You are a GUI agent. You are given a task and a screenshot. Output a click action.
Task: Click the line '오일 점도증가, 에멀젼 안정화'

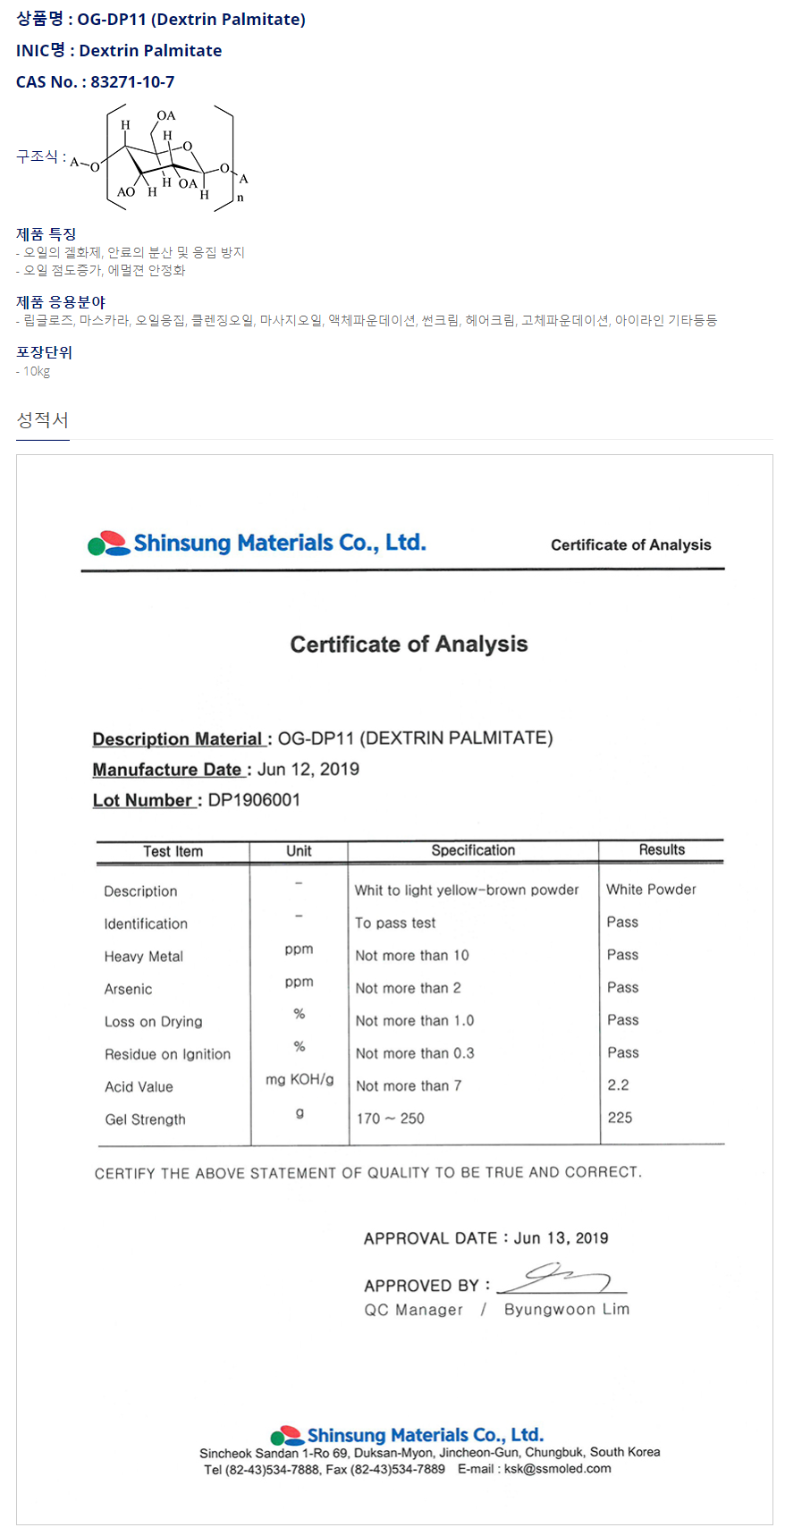(x=101, y=271)
